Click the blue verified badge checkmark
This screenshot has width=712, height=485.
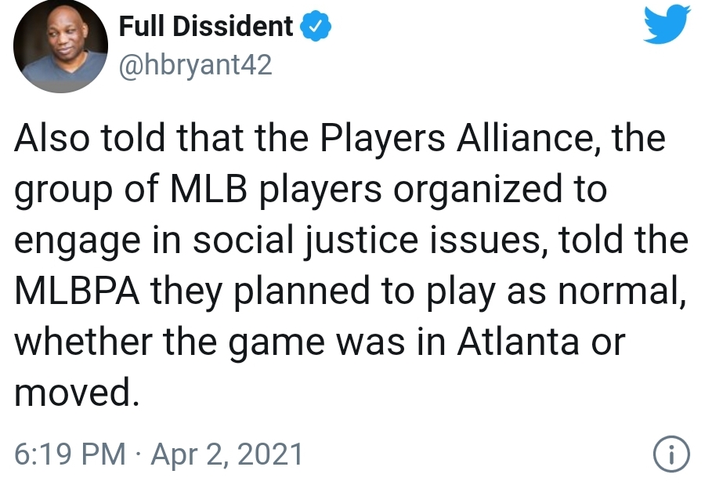coord(315,27)
